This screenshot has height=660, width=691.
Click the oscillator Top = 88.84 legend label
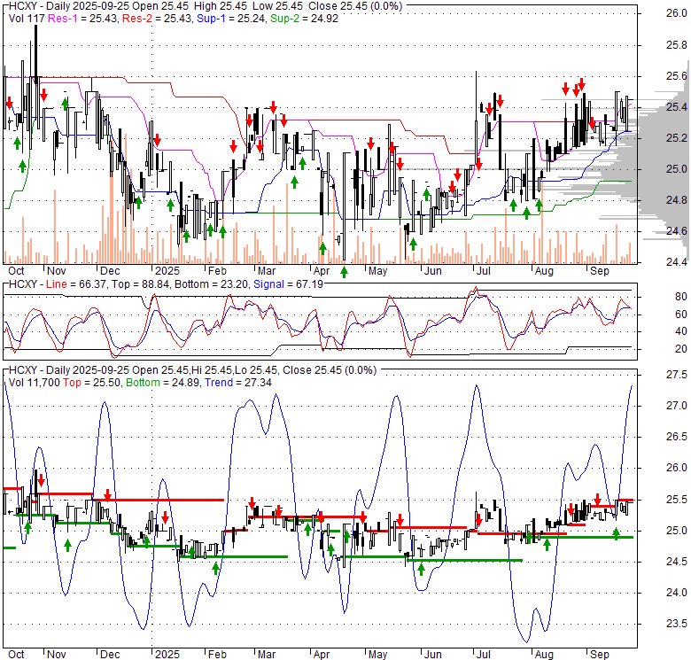coord(141,284)
